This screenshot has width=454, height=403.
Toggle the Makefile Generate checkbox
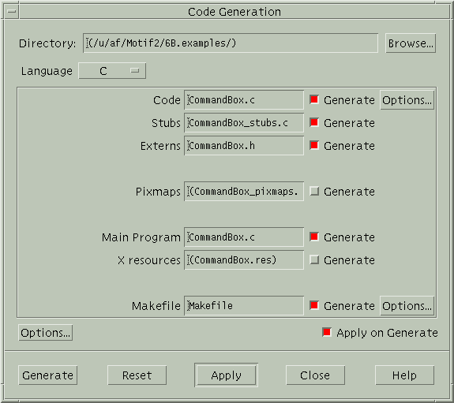[x=314, y=305]
